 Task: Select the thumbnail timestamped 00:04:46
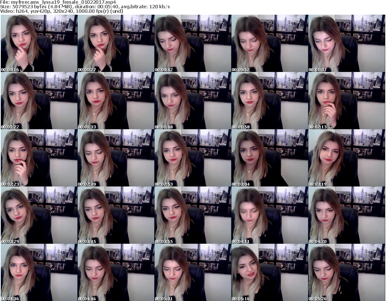pos(116,272)
